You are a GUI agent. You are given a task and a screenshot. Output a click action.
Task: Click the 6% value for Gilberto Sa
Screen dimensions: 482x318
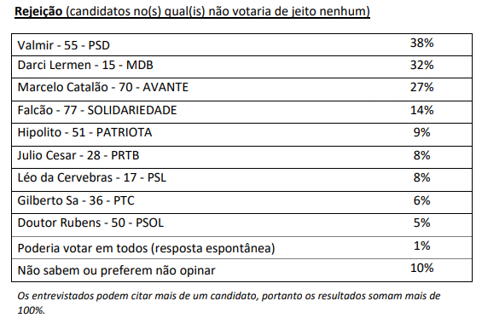coord(421,200)
